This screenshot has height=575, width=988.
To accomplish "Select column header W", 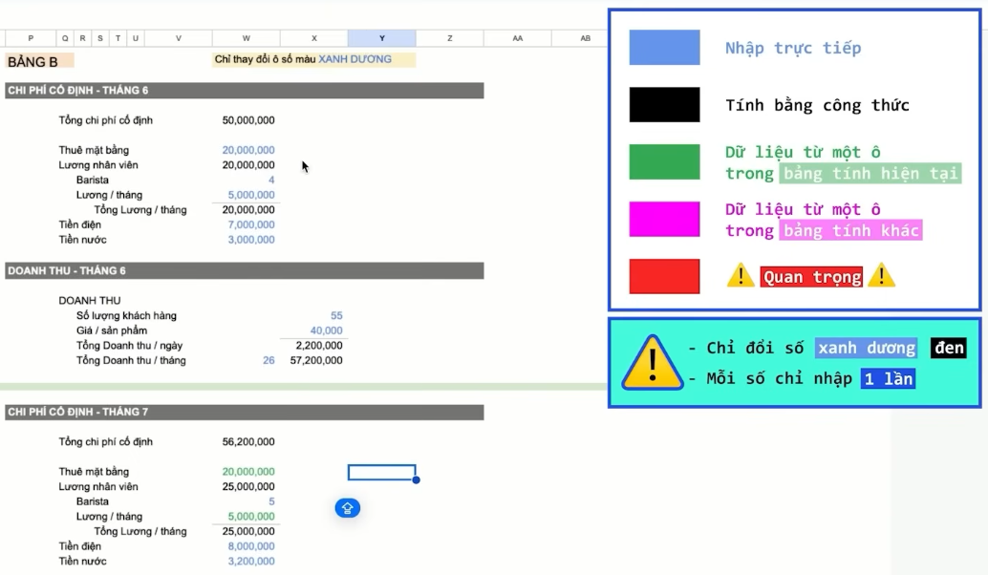I will click(247, 38).
